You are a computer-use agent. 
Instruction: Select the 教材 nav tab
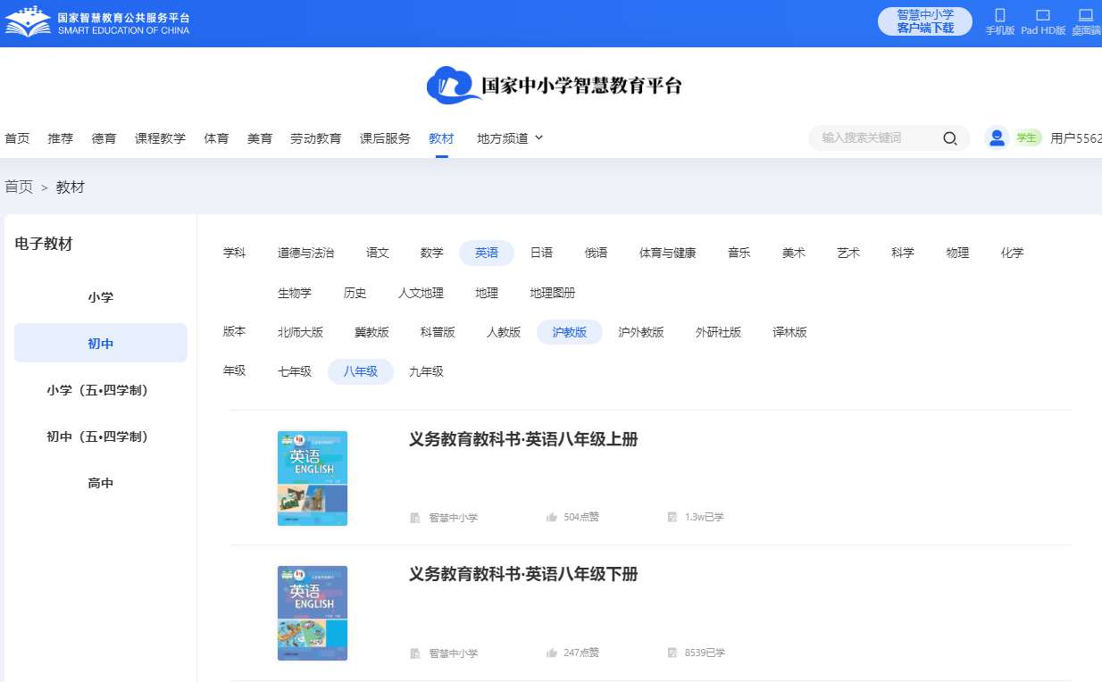pyautogui.click(x=441, y=138)
